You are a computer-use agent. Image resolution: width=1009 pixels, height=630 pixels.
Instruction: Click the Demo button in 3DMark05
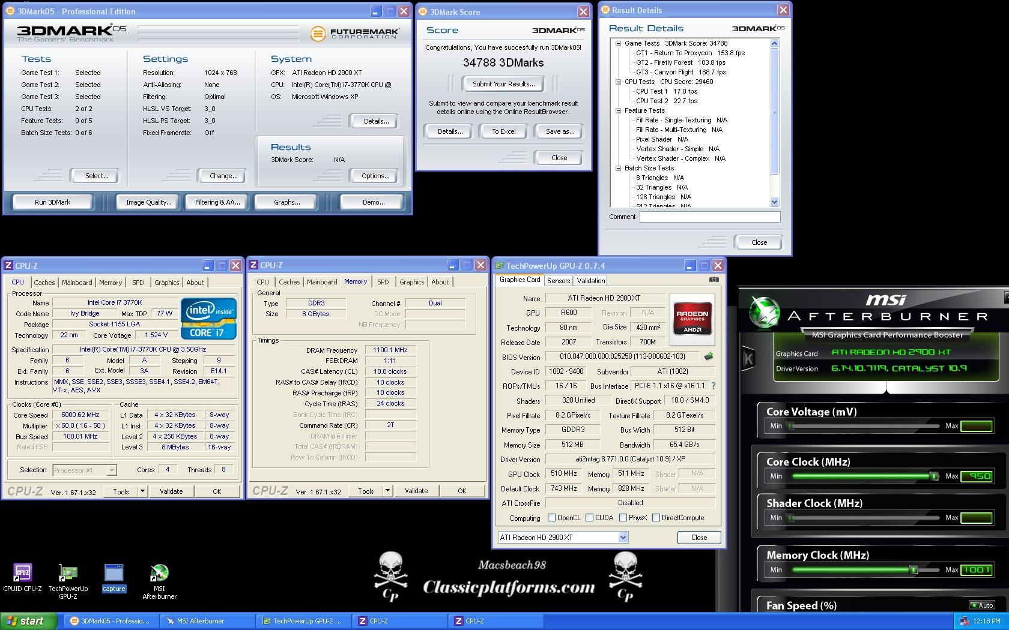[x=374, y=202]
